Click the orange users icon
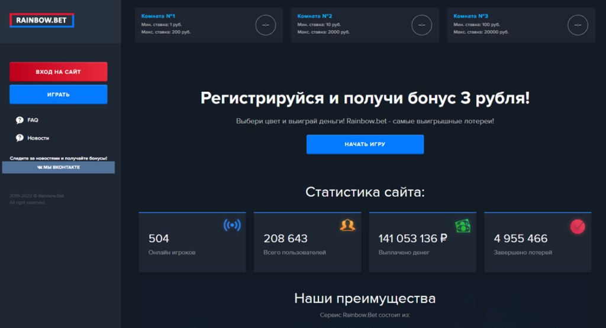Image resolution: width=606 pixels, height=328 pixels. pyautogui.click(x=347, y=225)
